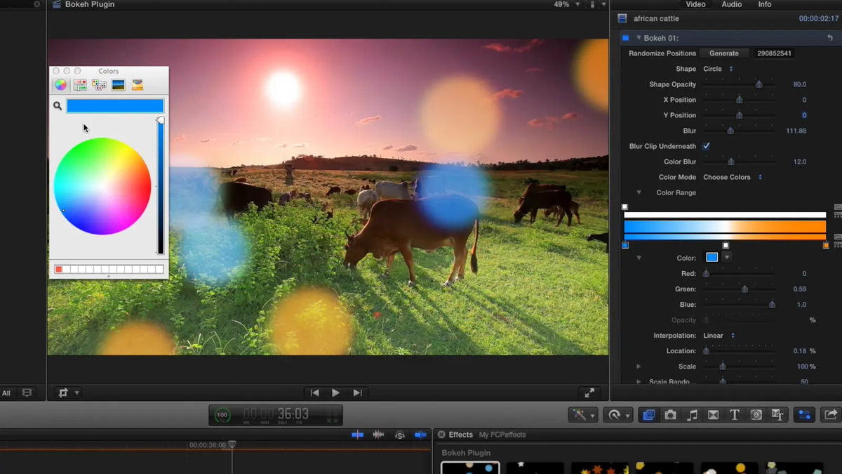Switch to the Info inspector tab
Image resolution: width=842 pixels, height=474 pixels.
point(765,4)
